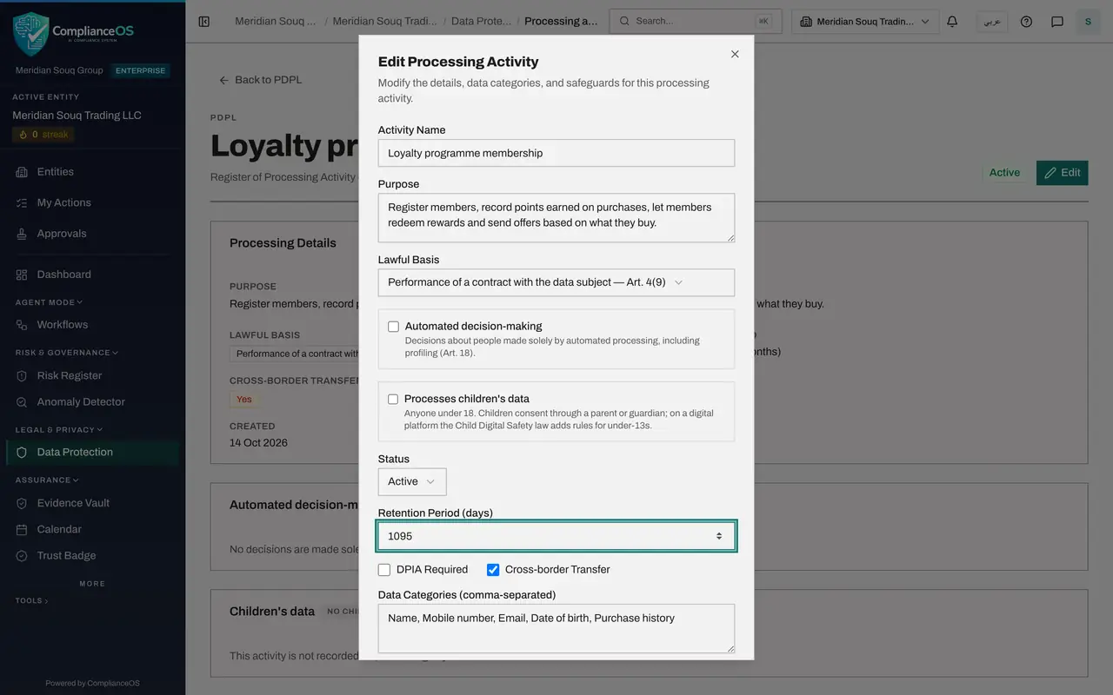This screenshot has width=1113, height=695.
Task: Open the Trust Badge page
Action: coord(92,556)
